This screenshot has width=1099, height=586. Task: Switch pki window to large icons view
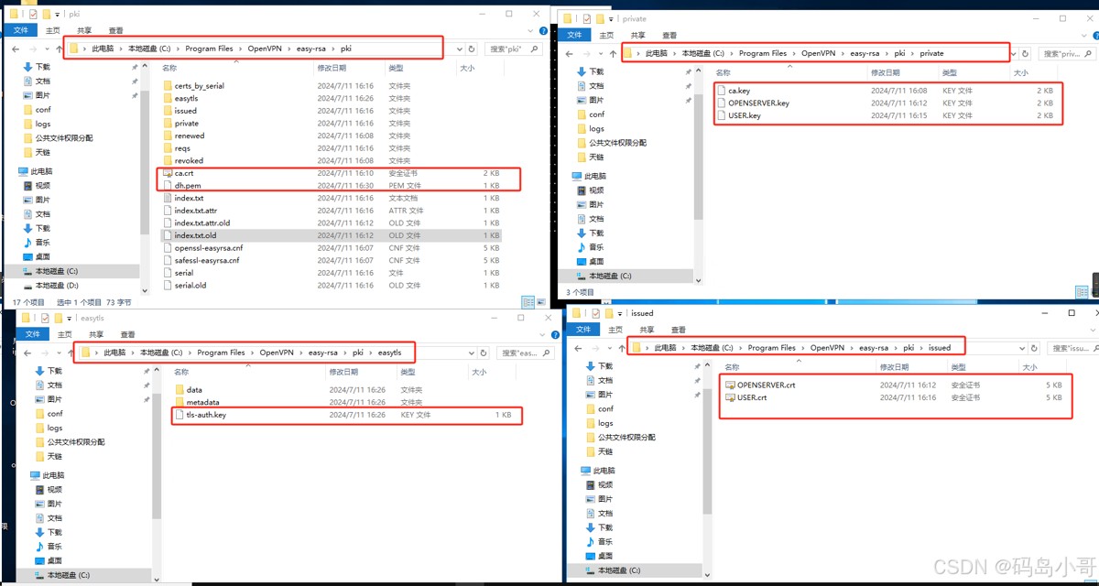tap(539, 302)
